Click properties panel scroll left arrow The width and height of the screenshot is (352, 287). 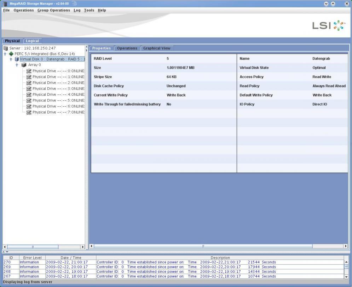[91, 246]
